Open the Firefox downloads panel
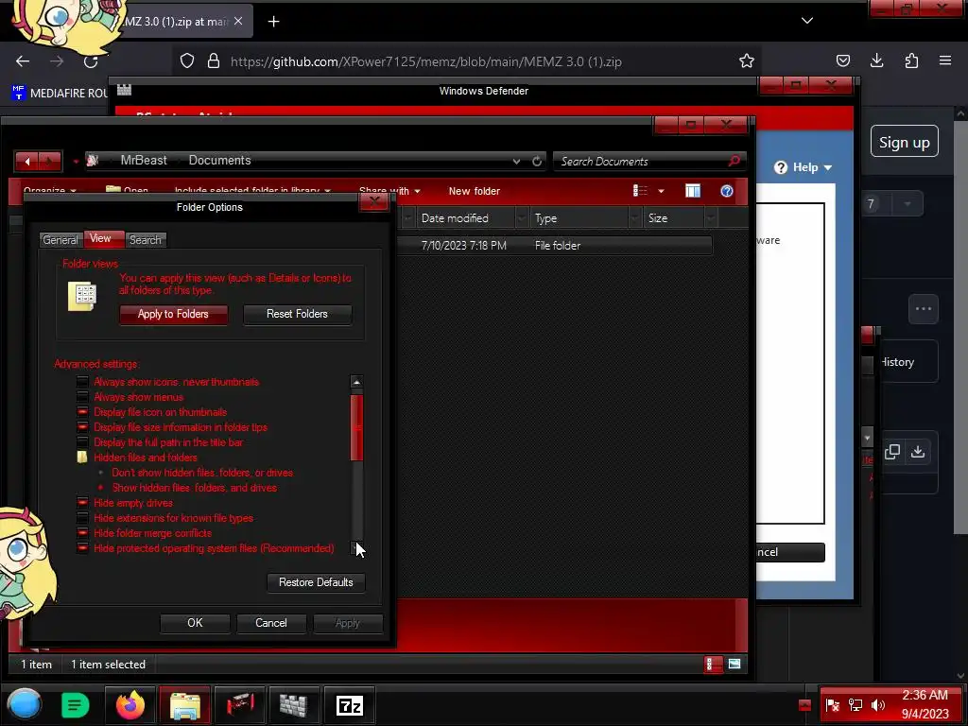 (x=876, y=60)
